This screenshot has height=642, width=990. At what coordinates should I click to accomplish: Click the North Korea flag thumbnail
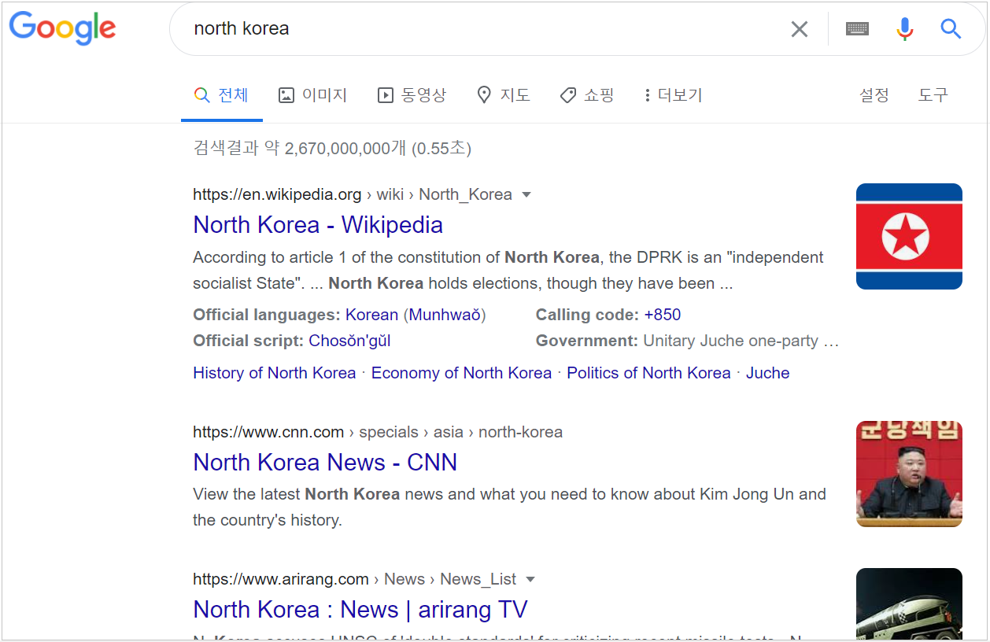pos(909,236)
